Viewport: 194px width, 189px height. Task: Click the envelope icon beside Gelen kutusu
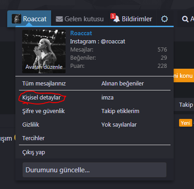[59, 19]
